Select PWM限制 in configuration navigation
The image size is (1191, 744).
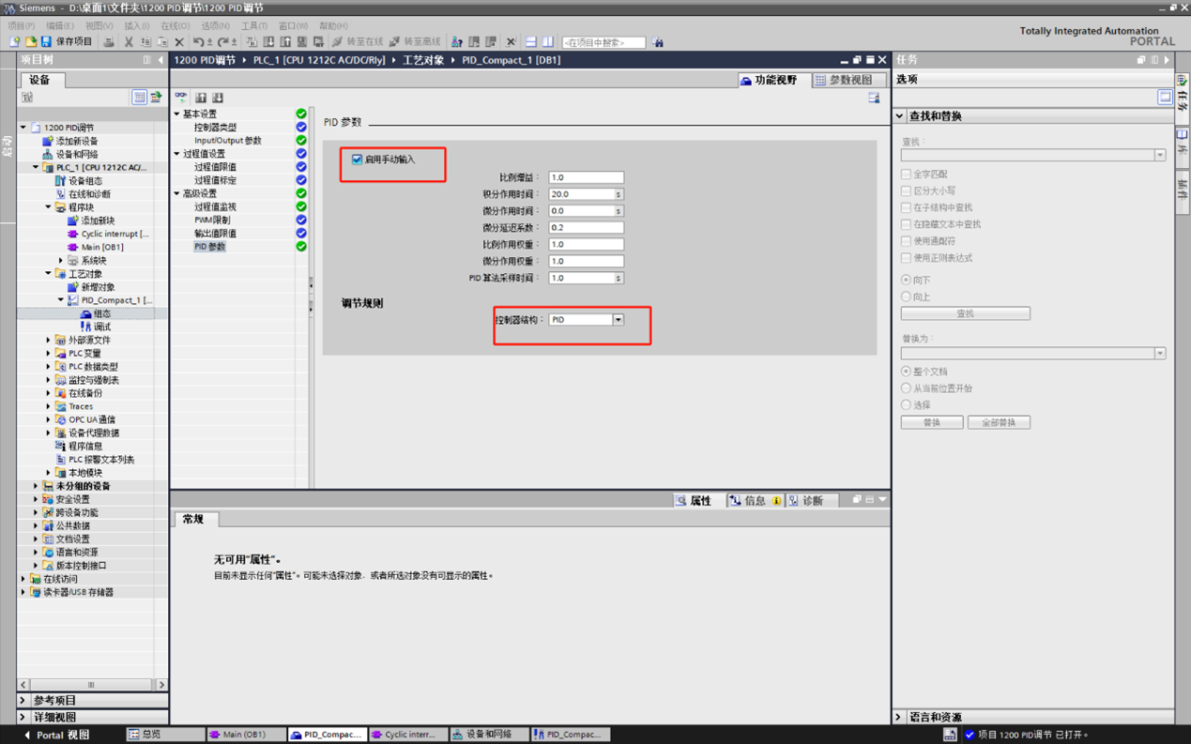(212, 220)
